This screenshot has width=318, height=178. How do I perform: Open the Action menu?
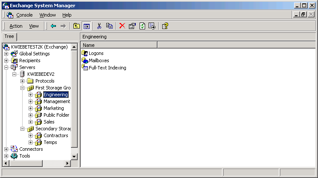click(16, 26)
